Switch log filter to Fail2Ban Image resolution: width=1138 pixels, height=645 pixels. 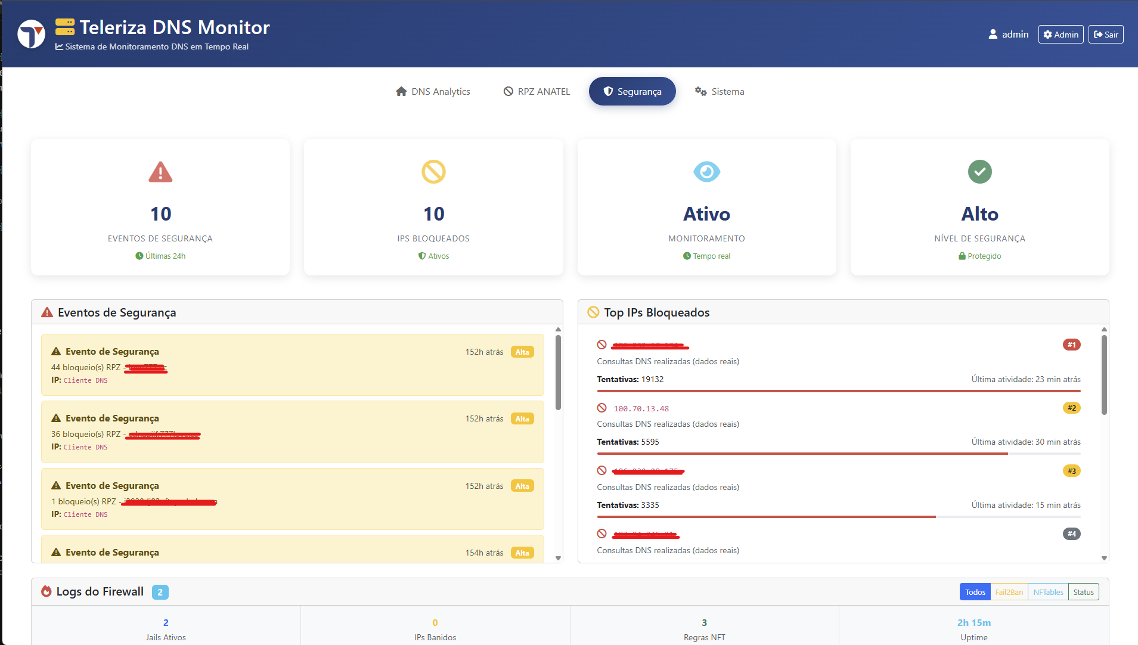coord(1009,592)
